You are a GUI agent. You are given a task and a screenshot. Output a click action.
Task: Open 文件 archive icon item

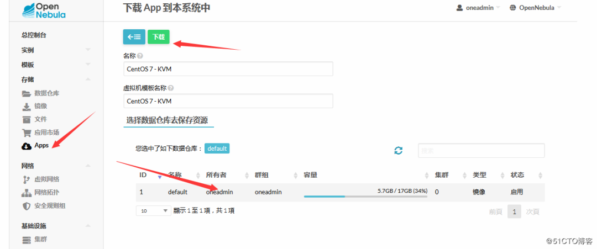27,120
